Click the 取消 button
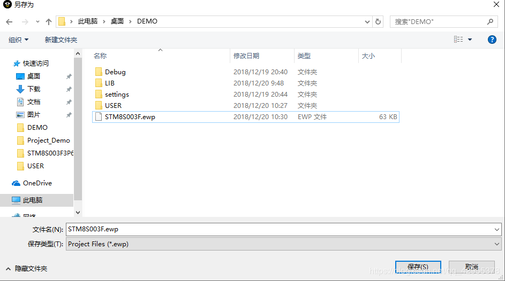This screenshot has width=505, height=281. [x=471, y=267]
